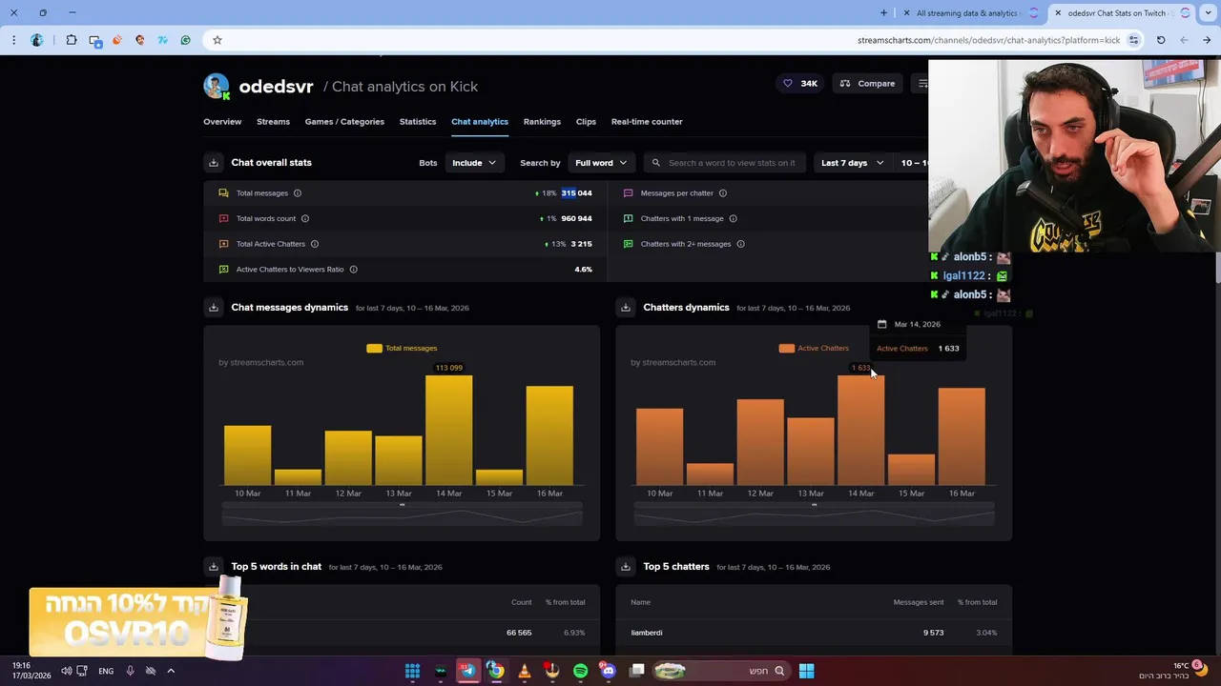
Task: Open the Compare channels button
Action: (867, 84)
